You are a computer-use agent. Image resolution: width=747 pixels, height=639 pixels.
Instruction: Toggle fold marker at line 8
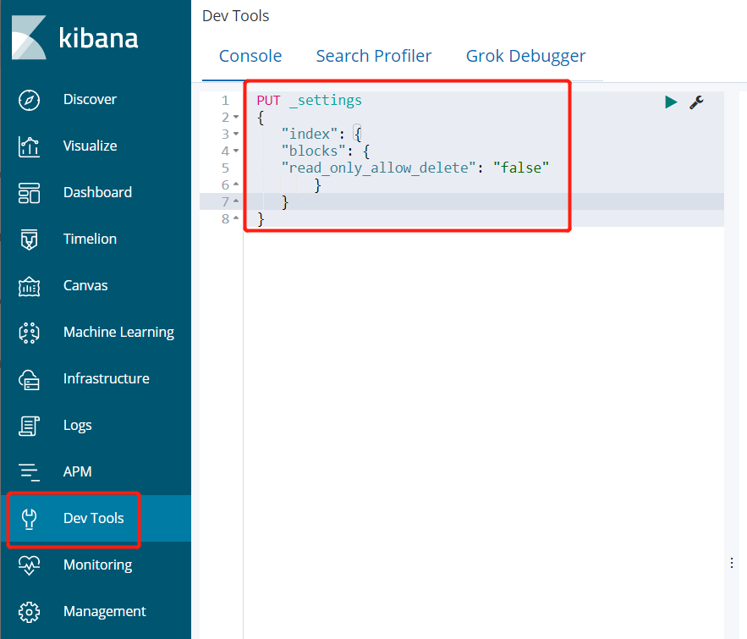[236, 218]
